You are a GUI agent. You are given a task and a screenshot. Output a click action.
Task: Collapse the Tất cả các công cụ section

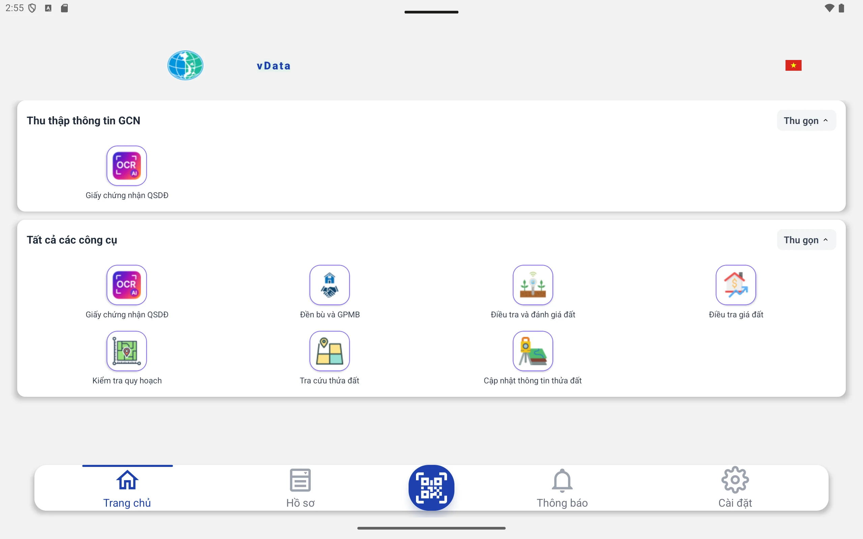[806, 240]
